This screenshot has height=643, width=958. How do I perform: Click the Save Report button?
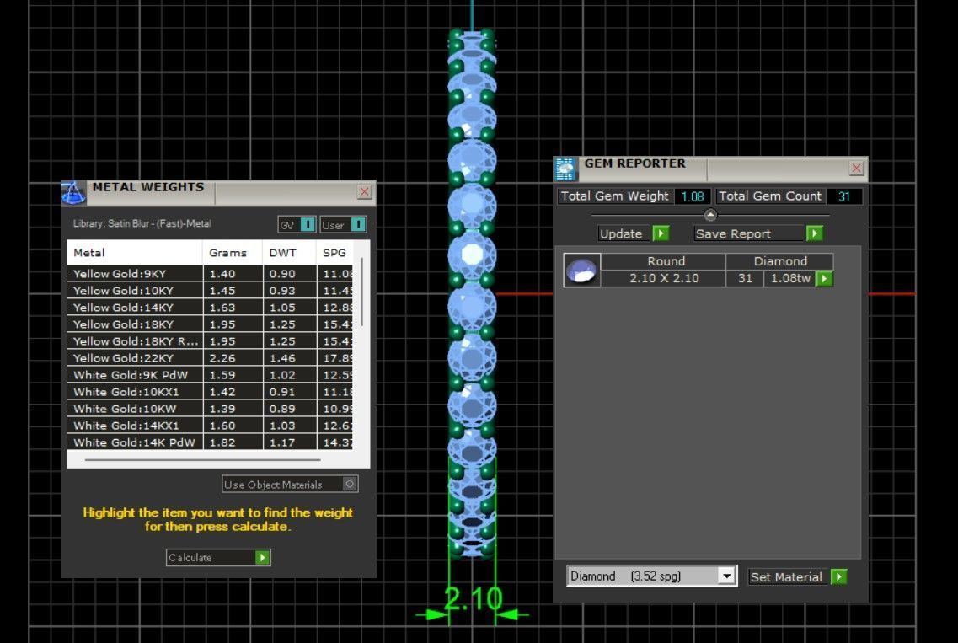pos(758,233)
